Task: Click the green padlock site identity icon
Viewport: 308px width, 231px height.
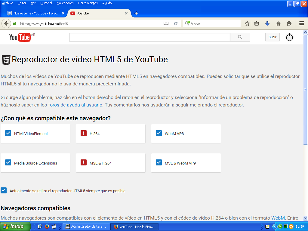Action: (15, 23)
